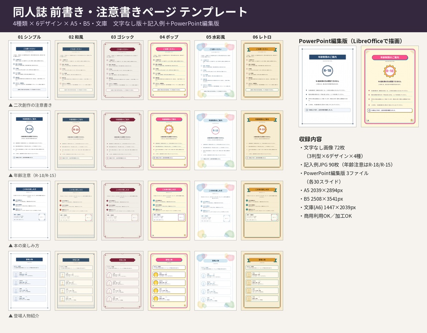The height and width of the screenshot is (333, 427).
Task: Select the line 商用利用OK／加工OK
Action: (x=326, y=216)
